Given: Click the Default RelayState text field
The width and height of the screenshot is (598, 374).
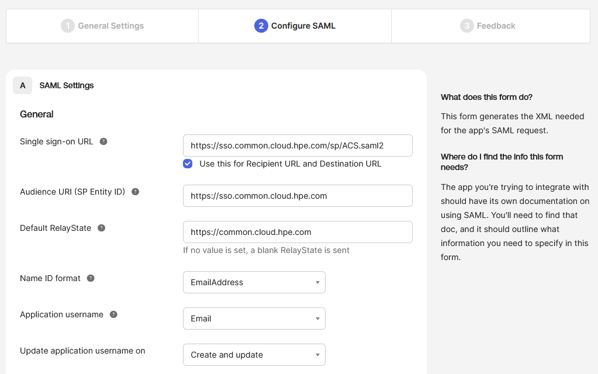Looking at the screenshot, I should coord(298,232).
